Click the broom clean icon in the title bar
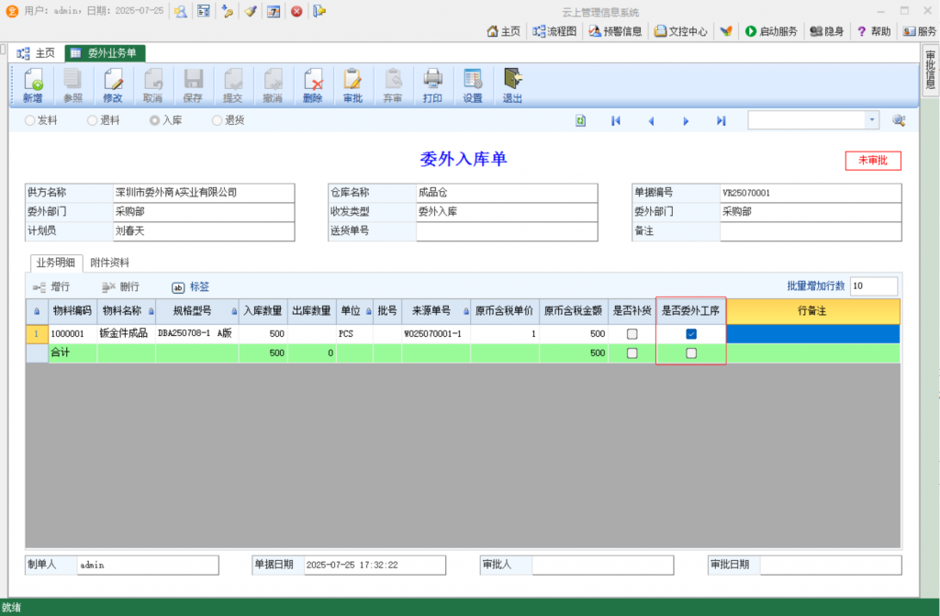The height and width of the screenshot is (616, 940). pyautogui.click(x=251, y=11)
